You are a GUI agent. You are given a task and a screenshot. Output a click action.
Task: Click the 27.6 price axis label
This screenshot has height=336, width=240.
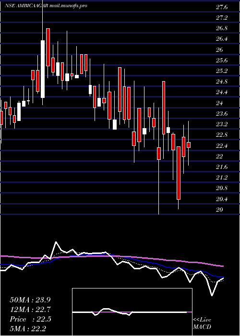click(x=222, y=7)
